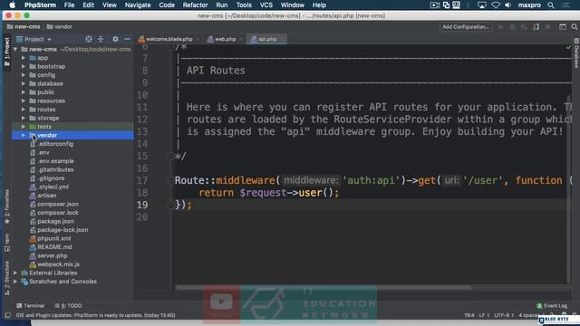This screenshot has width=580, height=326.
Task: Expand Scratches and Consoles node
Action: tap(15, 282)
